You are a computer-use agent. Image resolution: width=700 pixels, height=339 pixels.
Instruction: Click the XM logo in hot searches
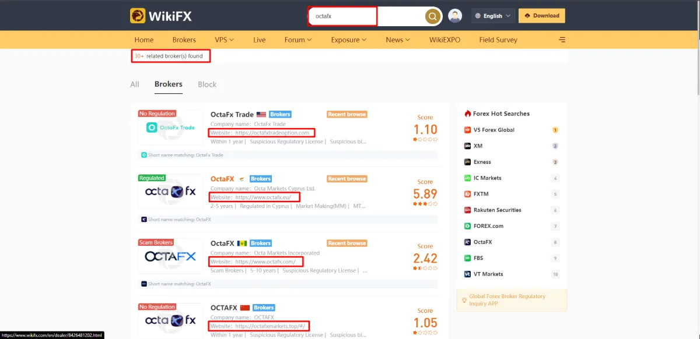coord(467,146)
